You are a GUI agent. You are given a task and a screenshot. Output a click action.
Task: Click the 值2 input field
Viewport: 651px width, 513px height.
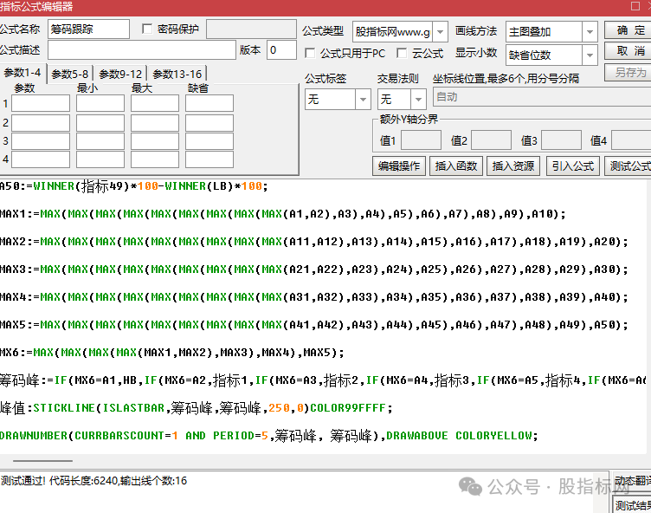point(491,140)
